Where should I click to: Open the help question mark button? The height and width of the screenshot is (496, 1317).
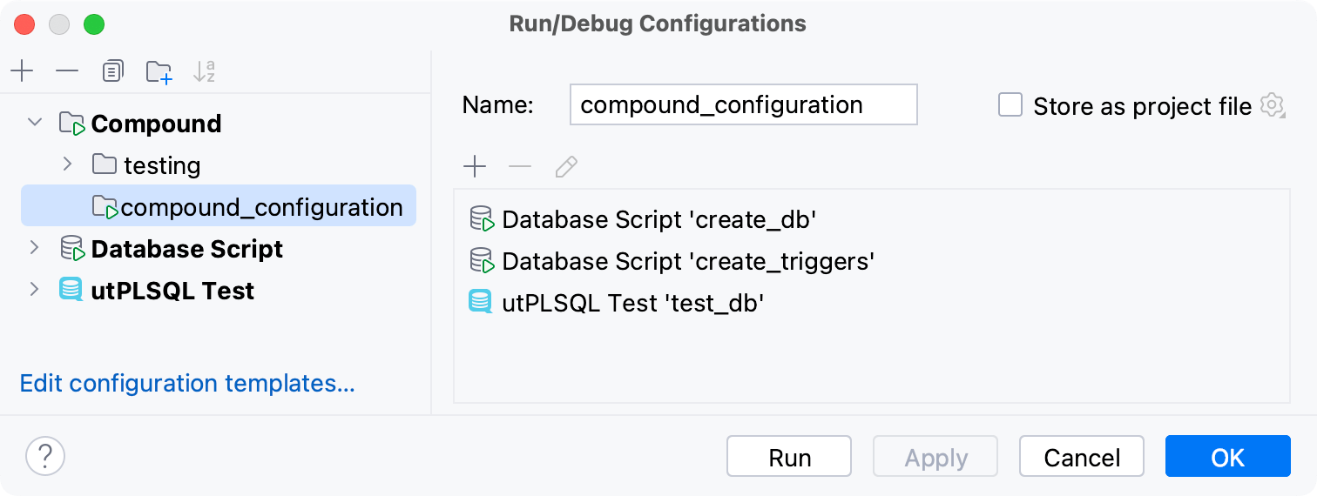(45, 455)
